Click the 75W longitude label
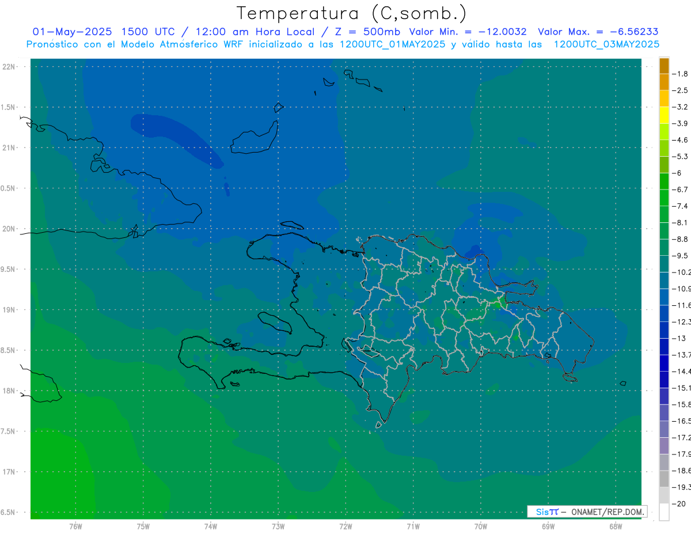 pyautogui.click(x=143, y=527)
